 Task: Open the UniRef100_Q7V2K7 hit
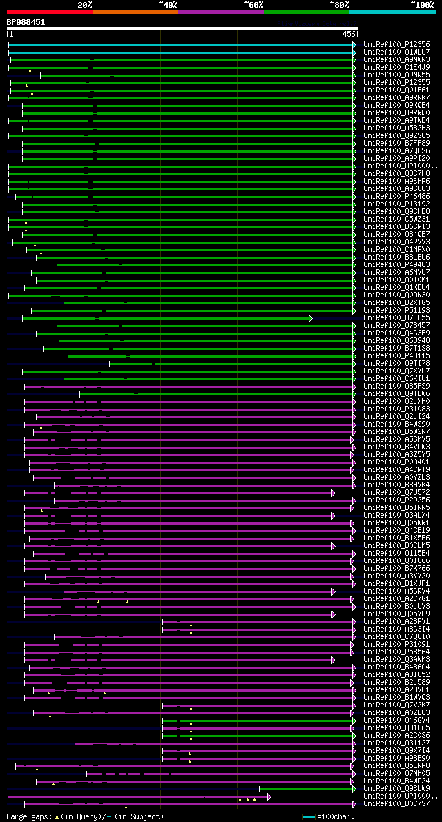tap(396, 705)
